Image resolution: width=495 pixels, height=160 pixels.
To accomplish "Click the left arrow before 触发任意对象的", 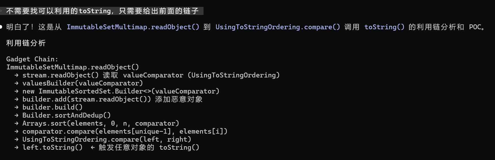I will tap(93, 147).
